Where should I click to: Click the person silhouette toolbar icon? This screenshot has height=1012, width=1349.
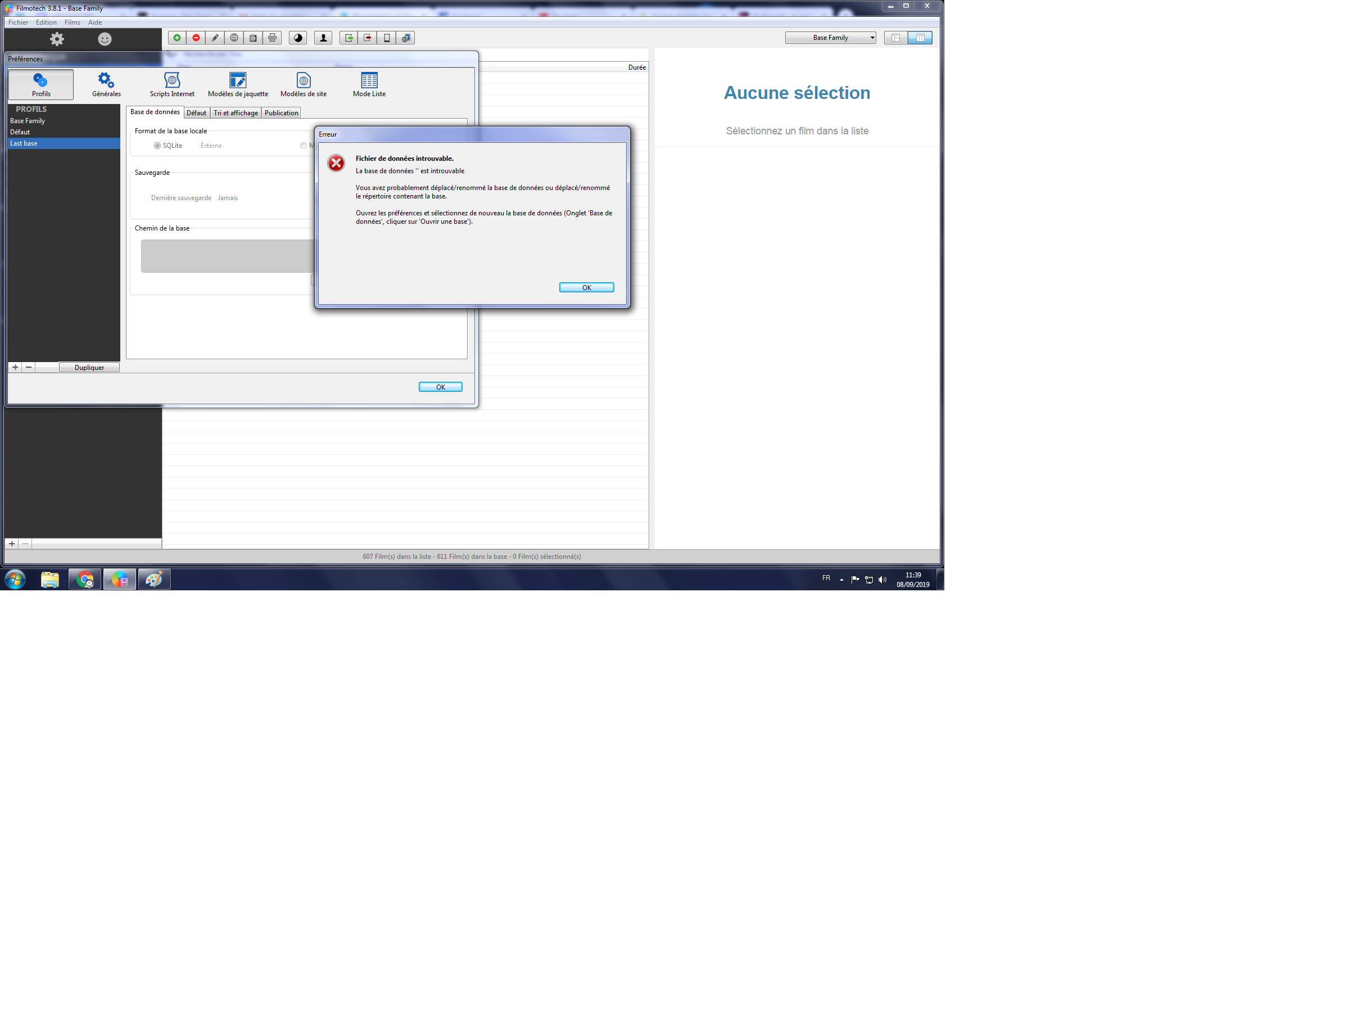pyautogui.click(x=323, y=38)
